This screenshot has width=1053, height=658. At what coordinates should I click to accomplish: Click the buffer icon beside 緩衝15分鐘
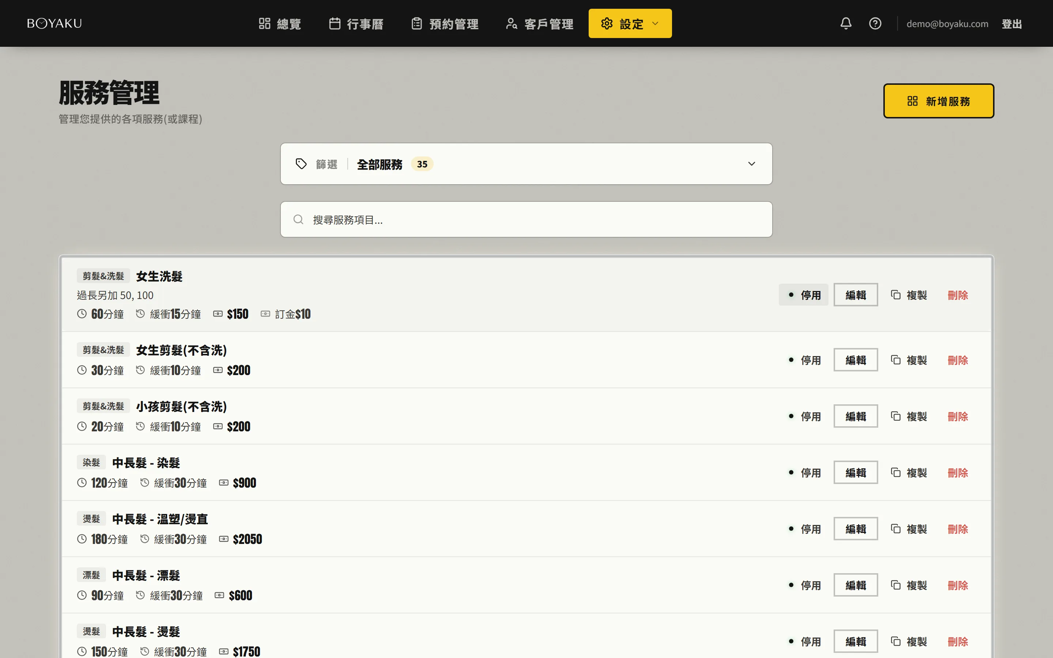click(140, 313)
